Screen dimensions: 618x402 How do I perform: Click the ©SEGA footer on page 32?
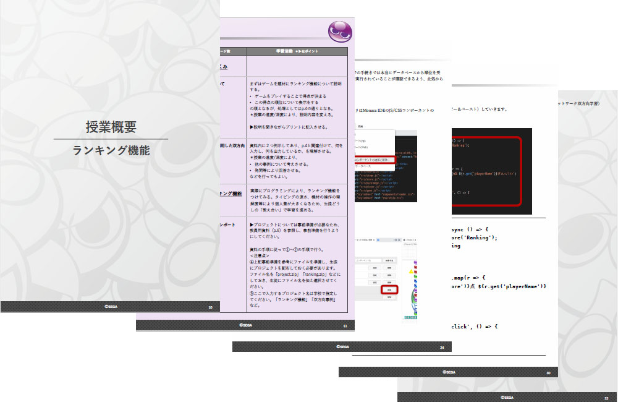click(x=507, y=397)
